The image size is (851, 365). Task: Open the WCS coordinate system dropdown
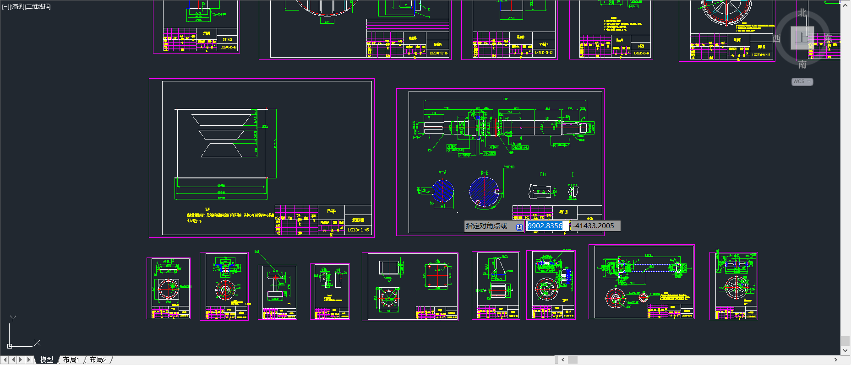point(802,81)
